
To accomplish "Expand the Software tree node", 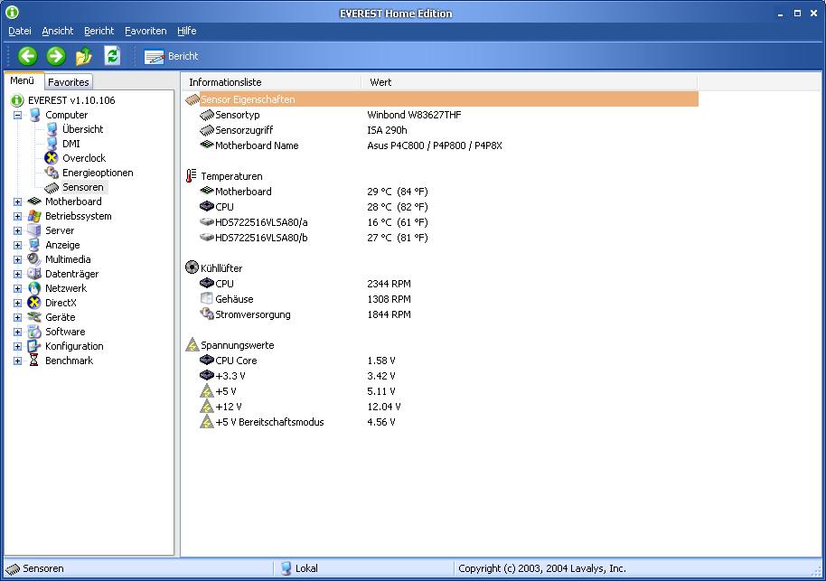I will (17, 333).
